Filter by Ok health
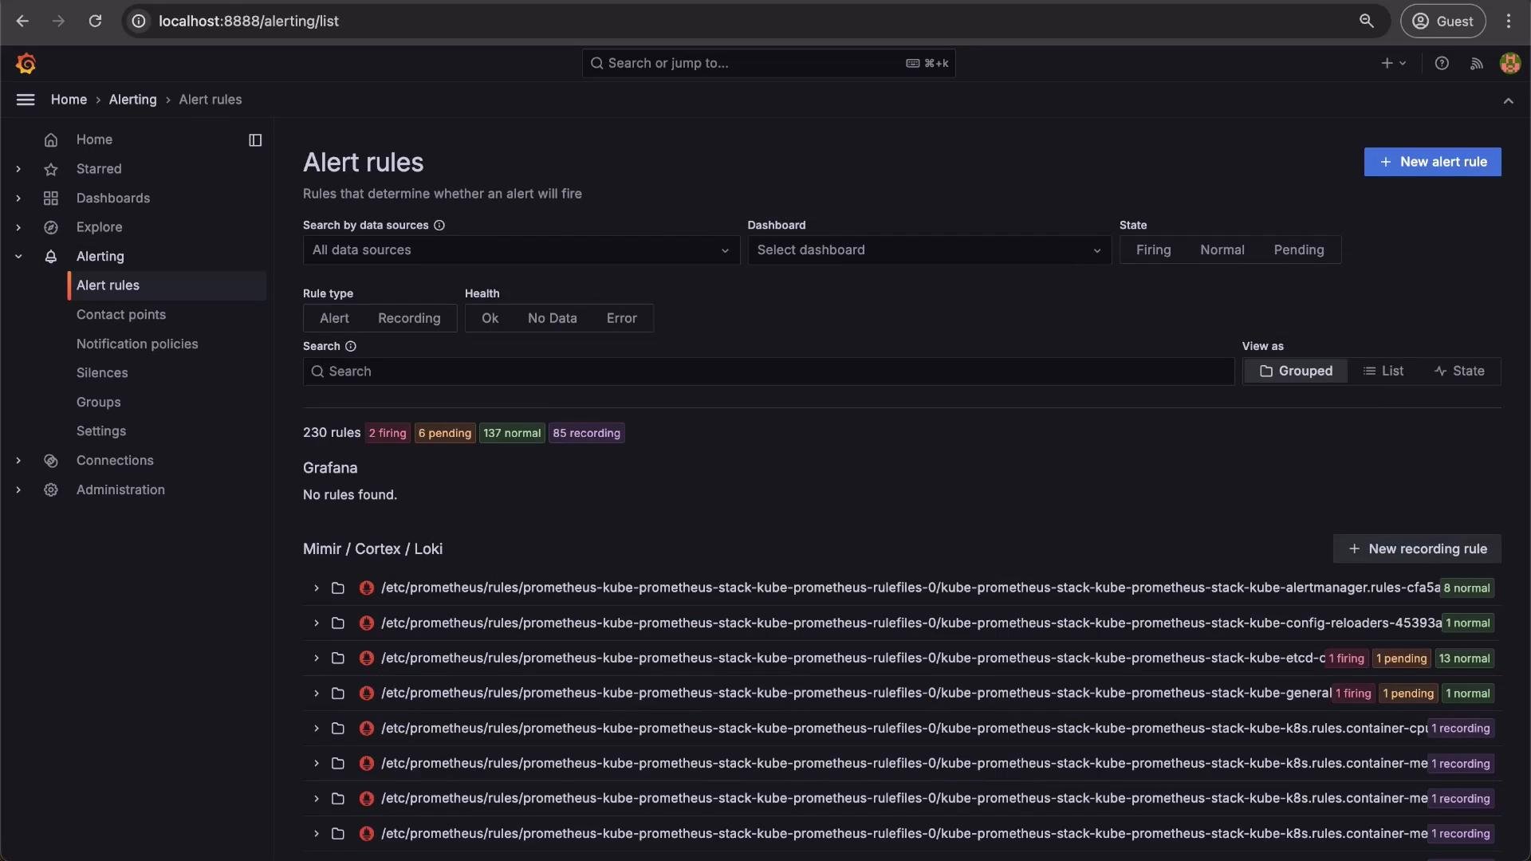The width and height of the screenshot is (1531, 861). point(490,318)
